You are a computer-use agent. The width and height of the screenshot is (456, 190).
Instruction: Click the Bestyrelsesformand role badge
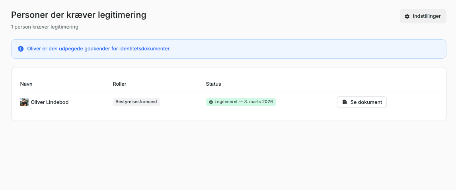pos(136,102)
